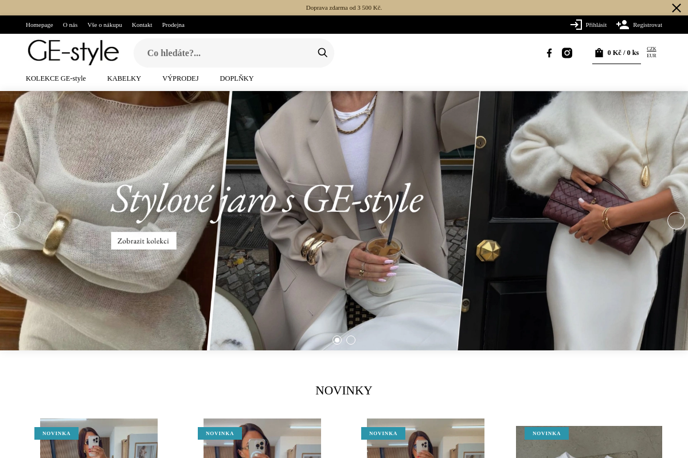688x458 pixels.
Task: Click the GE-style logo
Action: point(73,52)
